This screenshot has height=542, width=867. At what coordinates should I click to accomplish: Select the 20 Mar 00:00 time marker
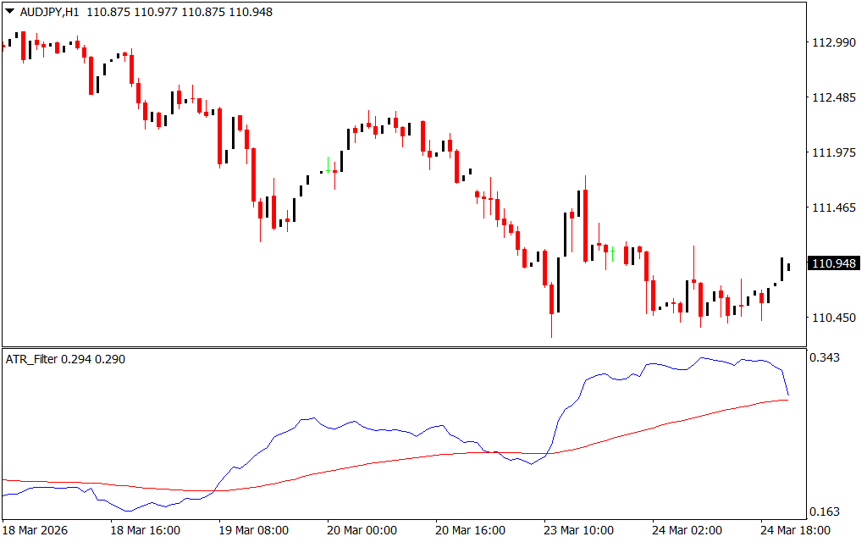coord(362,530)
